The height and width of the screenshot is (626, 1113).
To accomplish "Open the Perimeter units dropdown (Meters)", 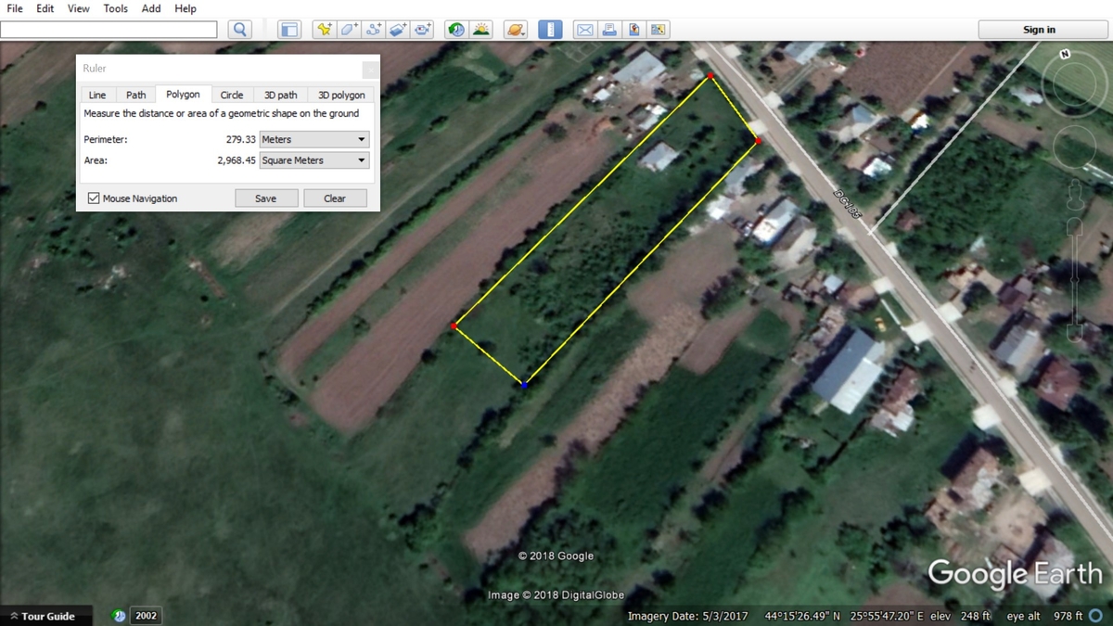I will click(x=314, y=139).
